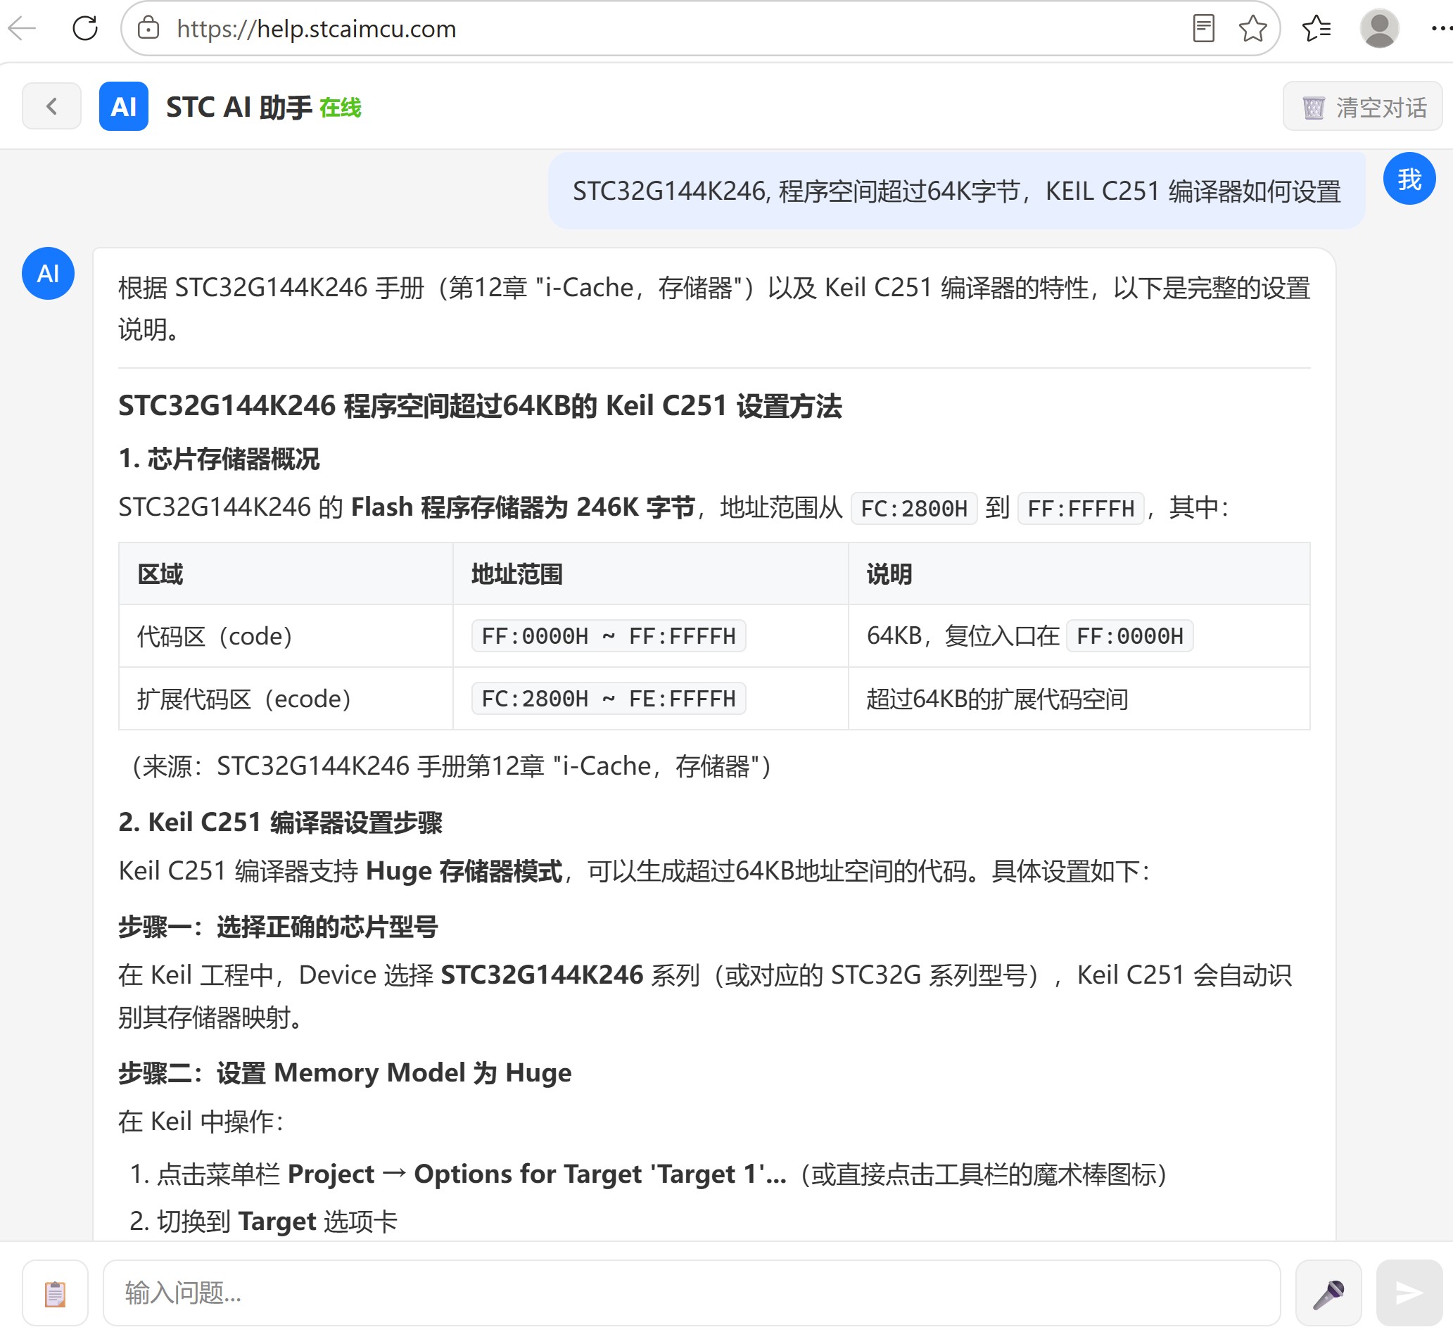Click the chat back chevron button
Viewport: 1453px width, 1332px height.
[x=52, y=107]
